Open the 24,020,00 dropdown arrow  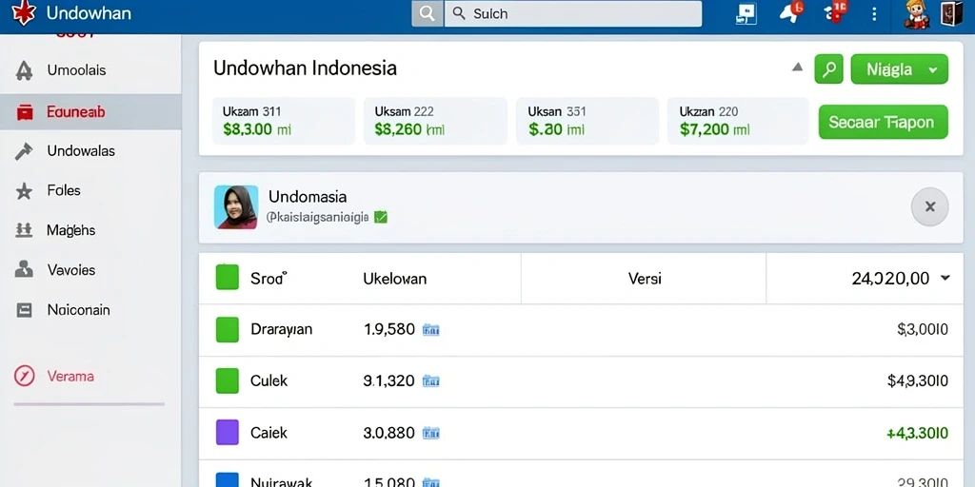click(945, 279)
